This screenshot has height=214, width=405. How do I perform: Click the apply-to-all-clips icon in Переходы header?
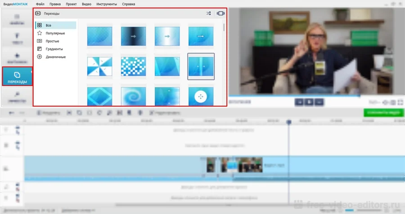pyautogui.click(x=220, y=13)
